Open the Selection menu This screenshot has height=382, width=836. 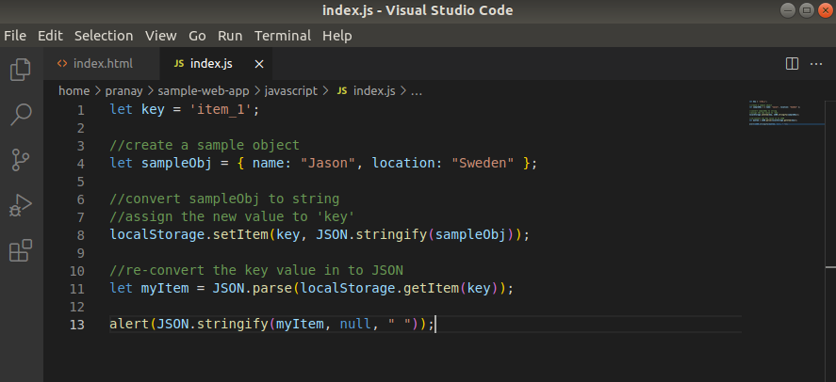coord(104,36)
